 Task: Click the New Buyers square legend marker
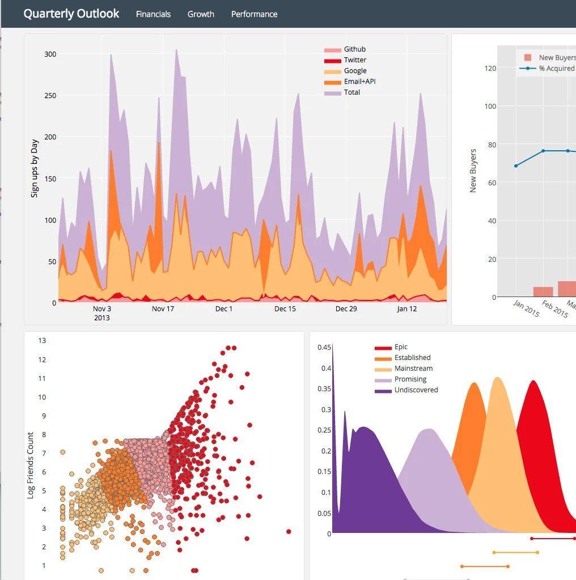tap(528, 58)
